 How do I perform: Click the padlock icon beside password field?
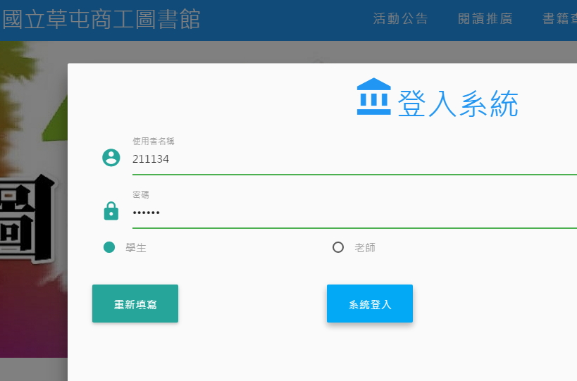pyautogui.click(x=111, y=211)
